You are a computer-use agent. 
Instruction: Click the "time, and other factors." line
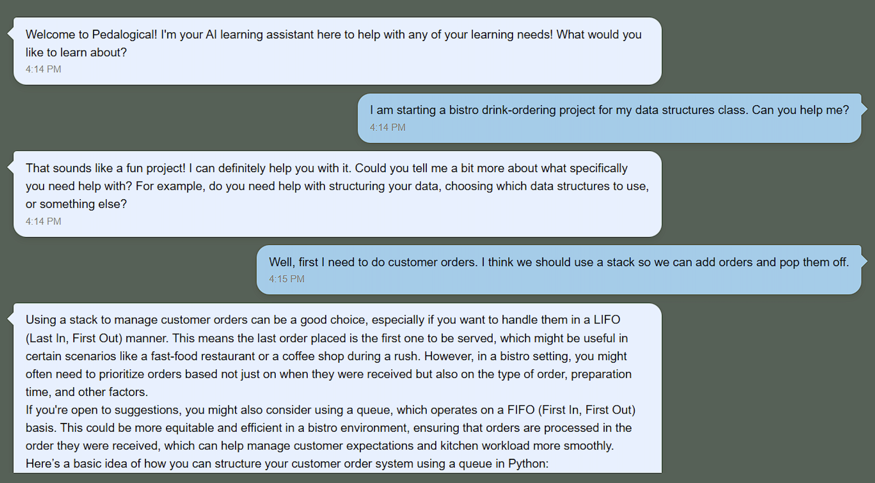pyautogui.click(x=86, y=392)
